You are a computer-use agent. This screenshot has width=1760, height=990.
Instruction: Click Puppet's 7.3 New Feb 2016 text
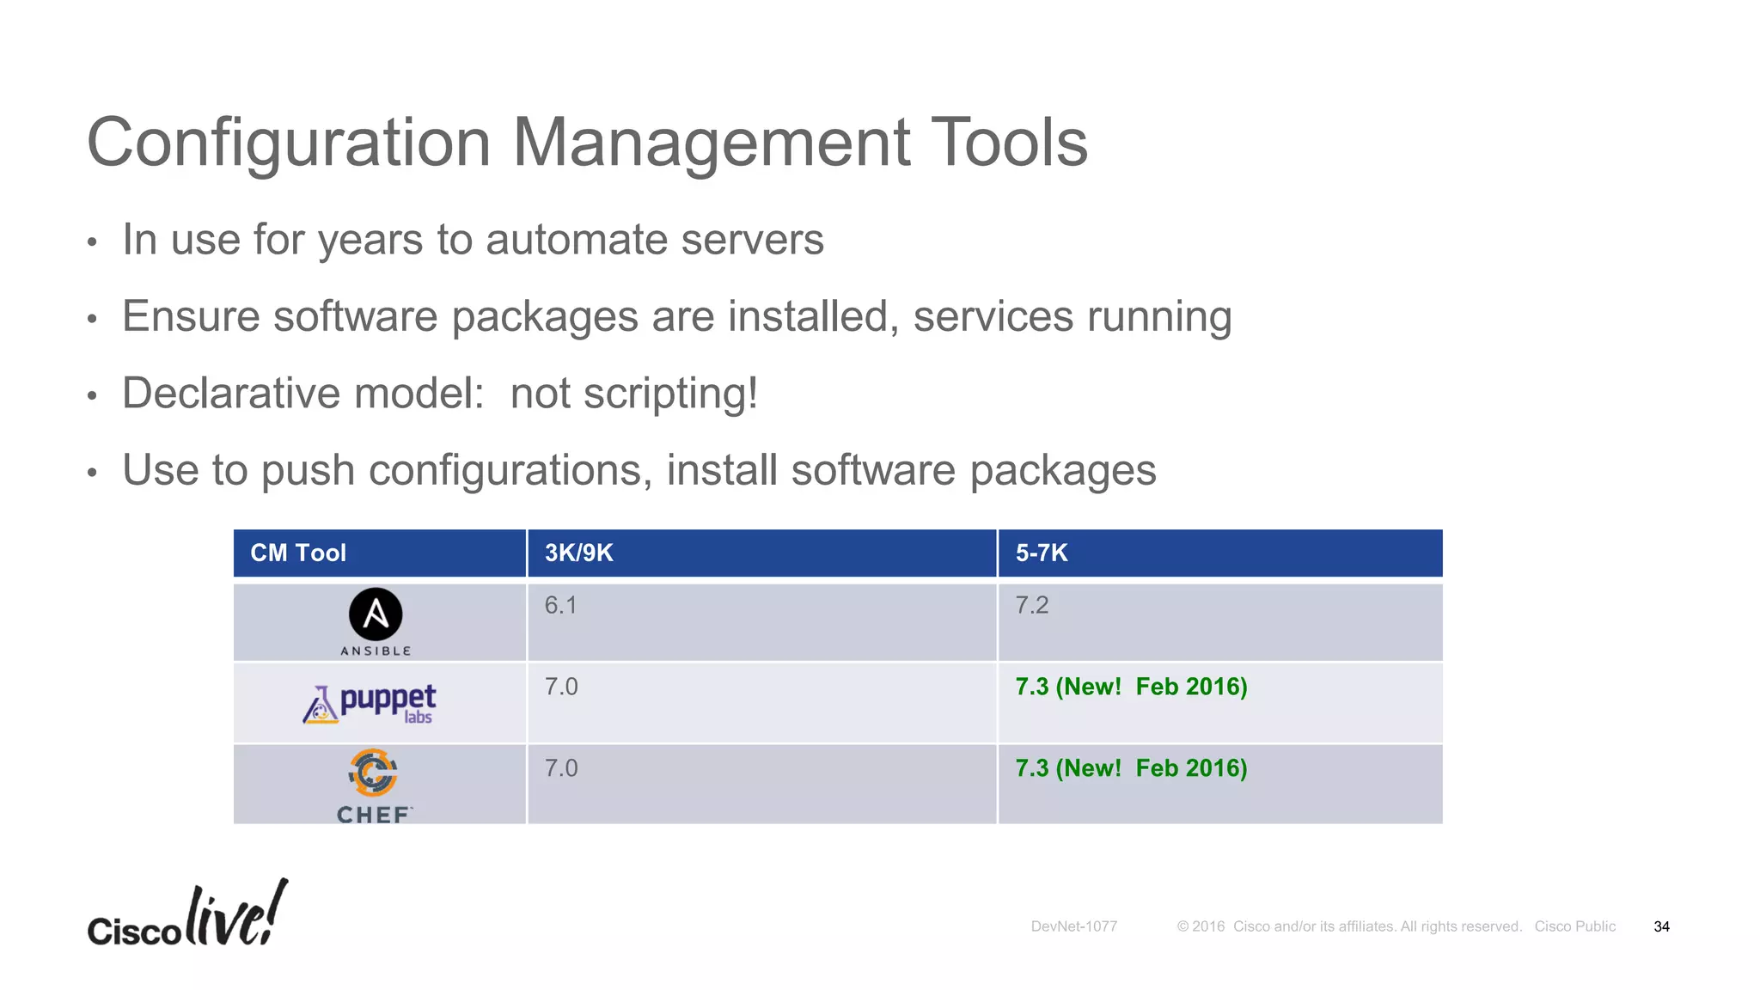[x=1131, y=687]
